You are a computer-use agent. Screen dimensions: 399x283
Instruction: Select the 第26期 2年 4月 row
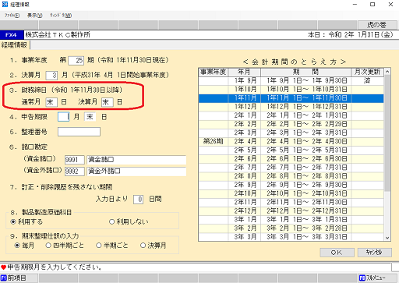click(291, 141)
